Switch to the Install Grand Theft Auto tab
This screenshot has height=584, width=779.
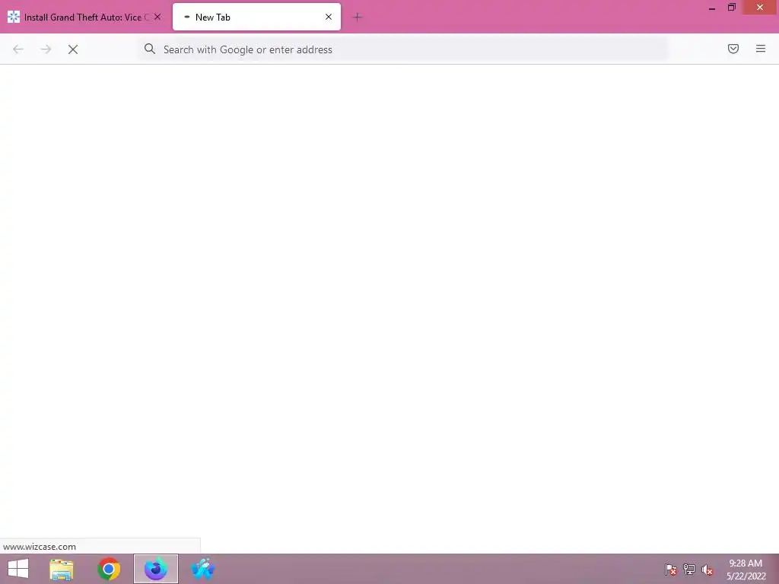[x=84, y=17]
